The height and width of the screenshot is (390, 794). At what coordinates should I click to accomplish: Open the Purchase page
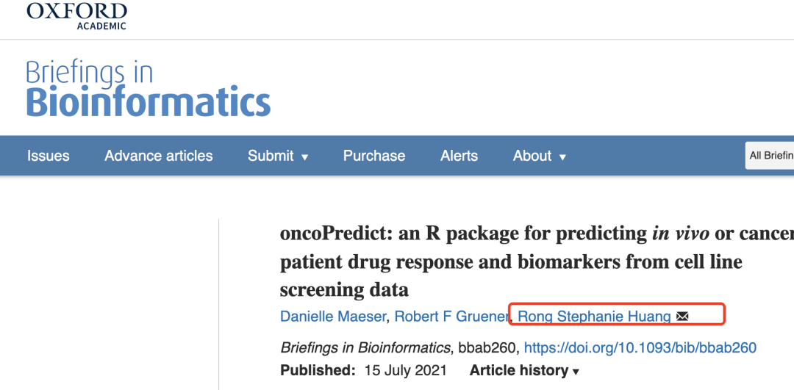click(374, 156)
